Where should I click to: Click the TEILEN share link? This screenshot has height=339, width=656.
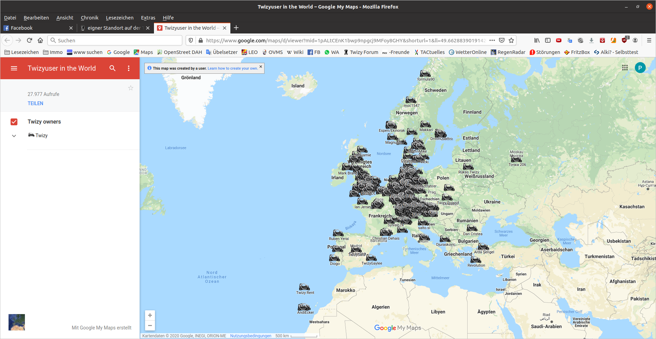(x=35, y=103)
